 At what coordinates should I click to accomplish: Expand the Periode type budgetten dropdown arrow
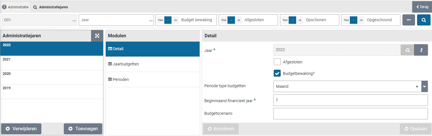pyautogui.click(x=425, y=86)
